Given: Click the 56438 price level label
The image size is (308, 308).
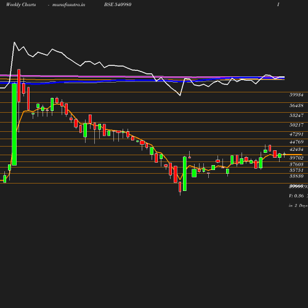Looking at the screenshot, I should 296,105.
